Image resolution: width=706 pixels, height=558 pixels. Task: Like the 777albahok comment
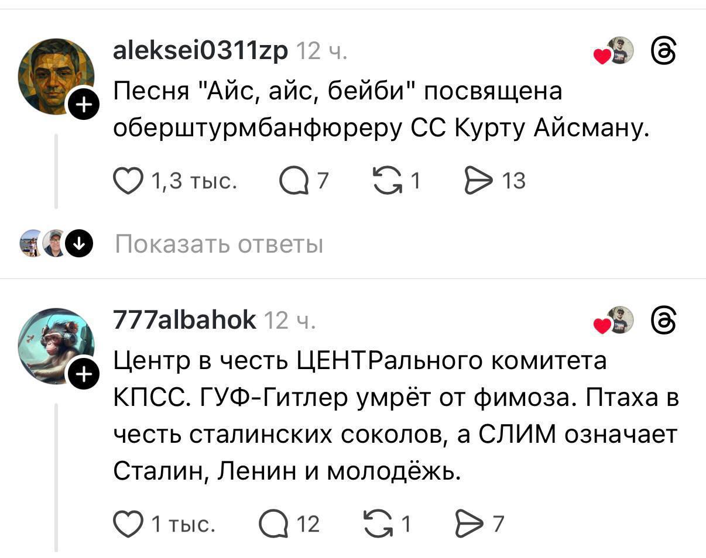(x=128, y=523)
